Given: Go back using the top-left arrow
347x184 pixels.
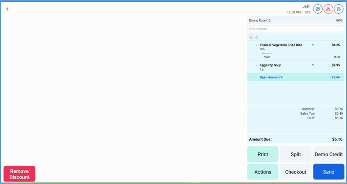Looking at the screenshot, I should [x=7, y=9].
